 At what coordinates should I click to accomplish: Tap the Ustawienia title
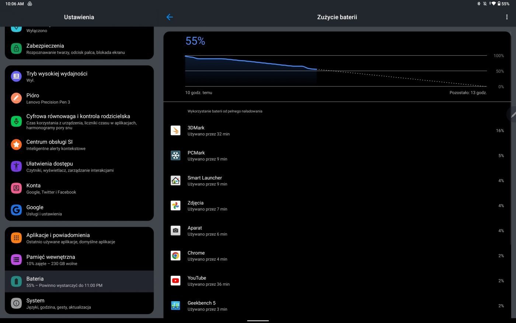click(79, 17)
